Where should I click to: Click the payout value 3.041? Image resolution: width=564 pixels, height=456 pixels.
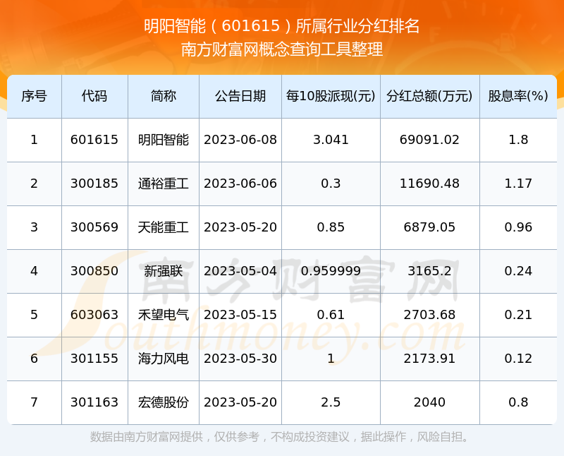coord(331,140)
